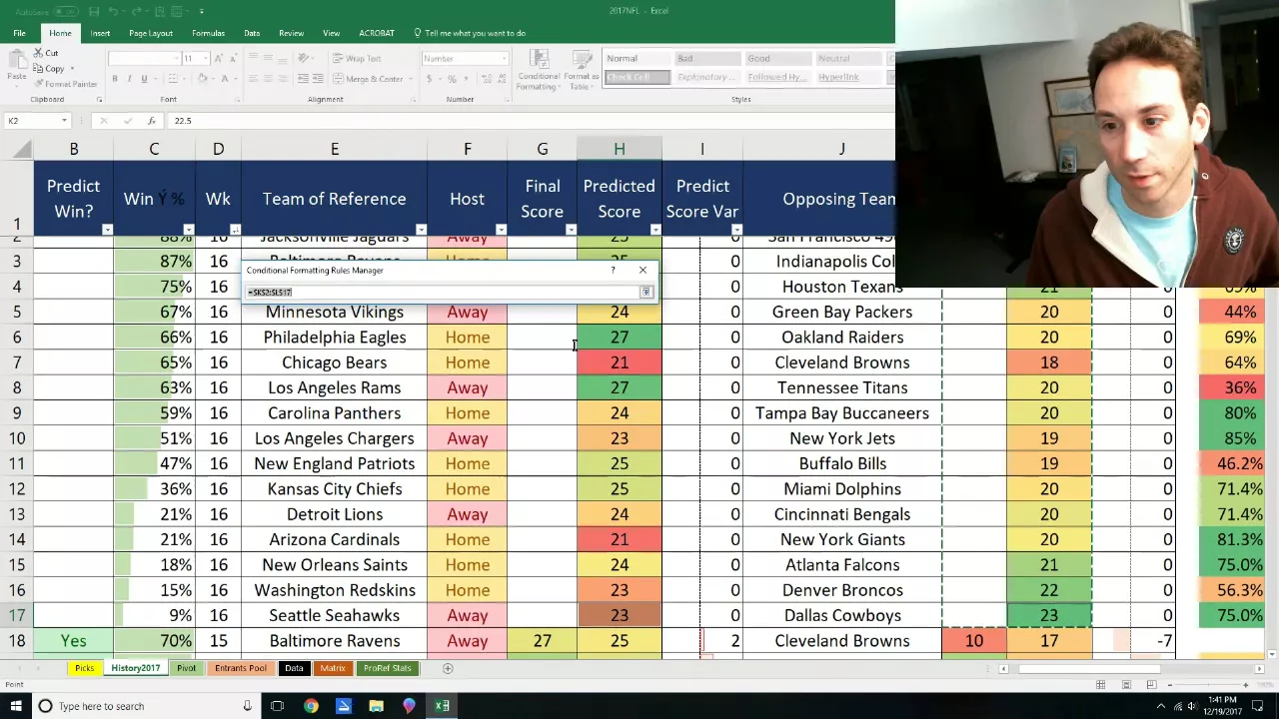Image resolution: width=1279 pixels, height=719 pixels.
Task: Click the Merge & Center icon
Action: coord(338,79)
